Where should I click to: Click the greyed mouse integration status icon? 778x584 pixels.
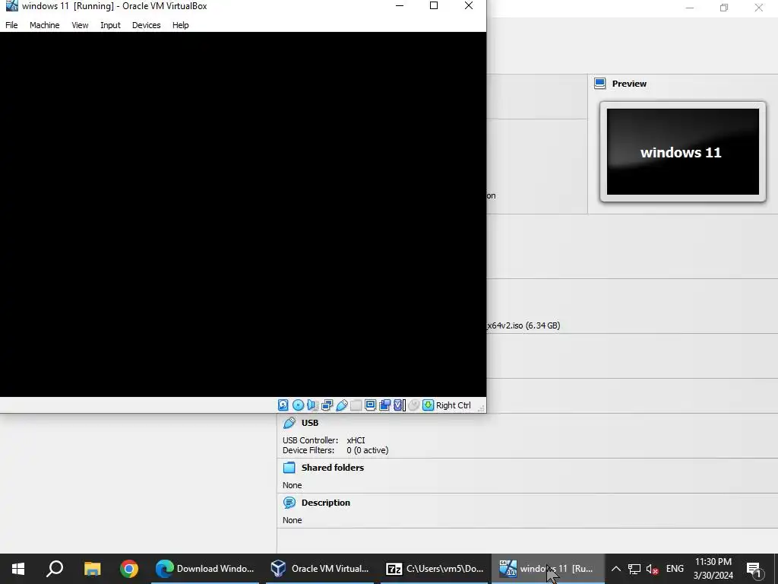pyautogui.click(x=414, y=405)
